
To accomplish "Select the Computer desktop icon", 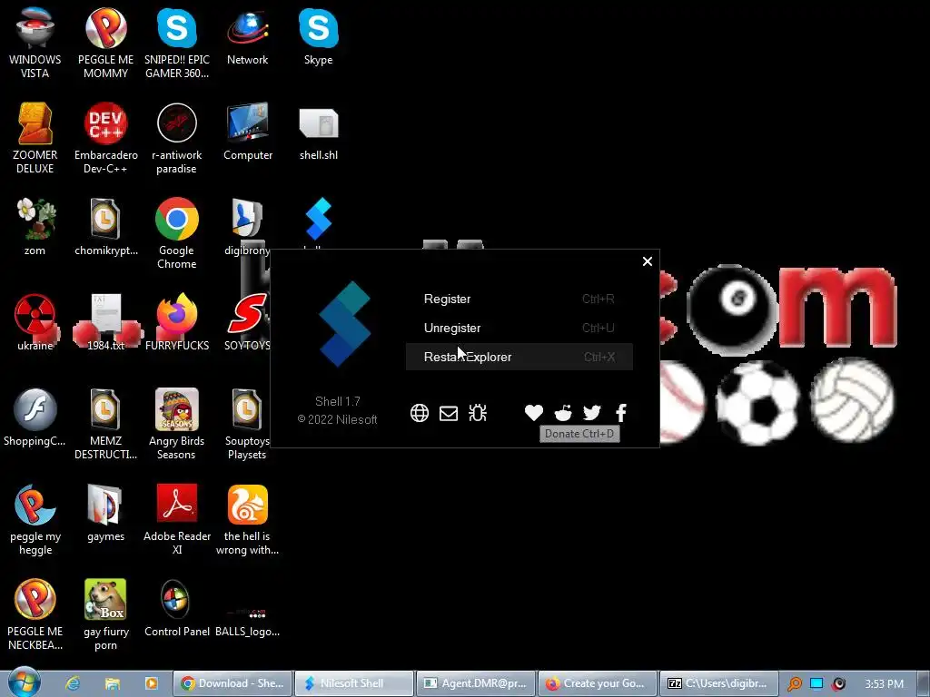I will coord(247,131).
